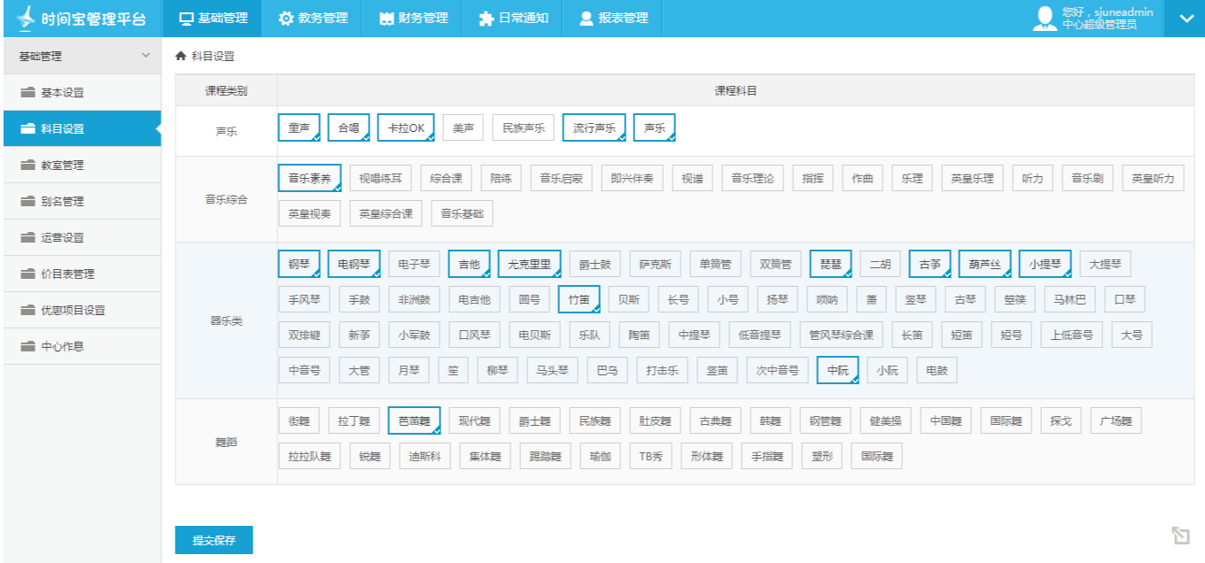
Task: Click the 提交保存 button
Action: [214, 540]
